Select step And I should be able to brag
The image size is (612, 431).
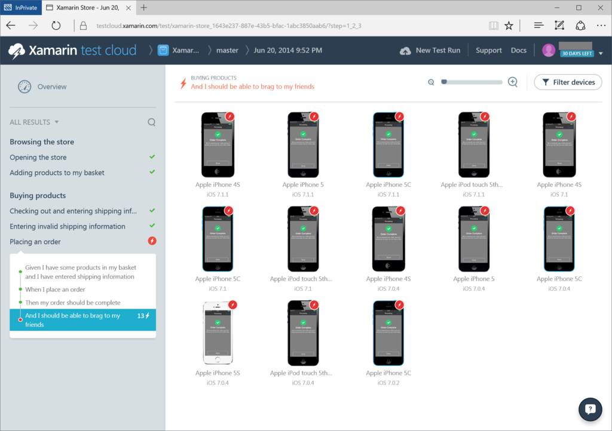click(x=82, y=320)
